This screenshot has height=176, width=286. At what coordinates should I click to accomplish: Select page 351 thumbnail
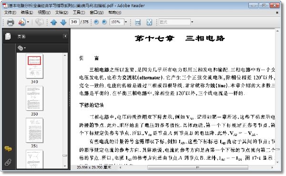[34, 131]
